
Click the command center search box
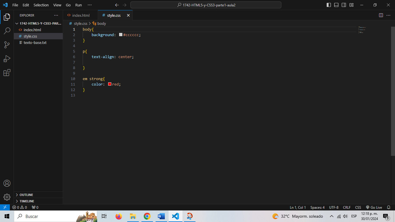(206, 5)
